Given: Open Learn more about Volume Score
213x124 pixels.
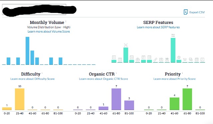Looking at the screenshot, I should click(49, 32).
